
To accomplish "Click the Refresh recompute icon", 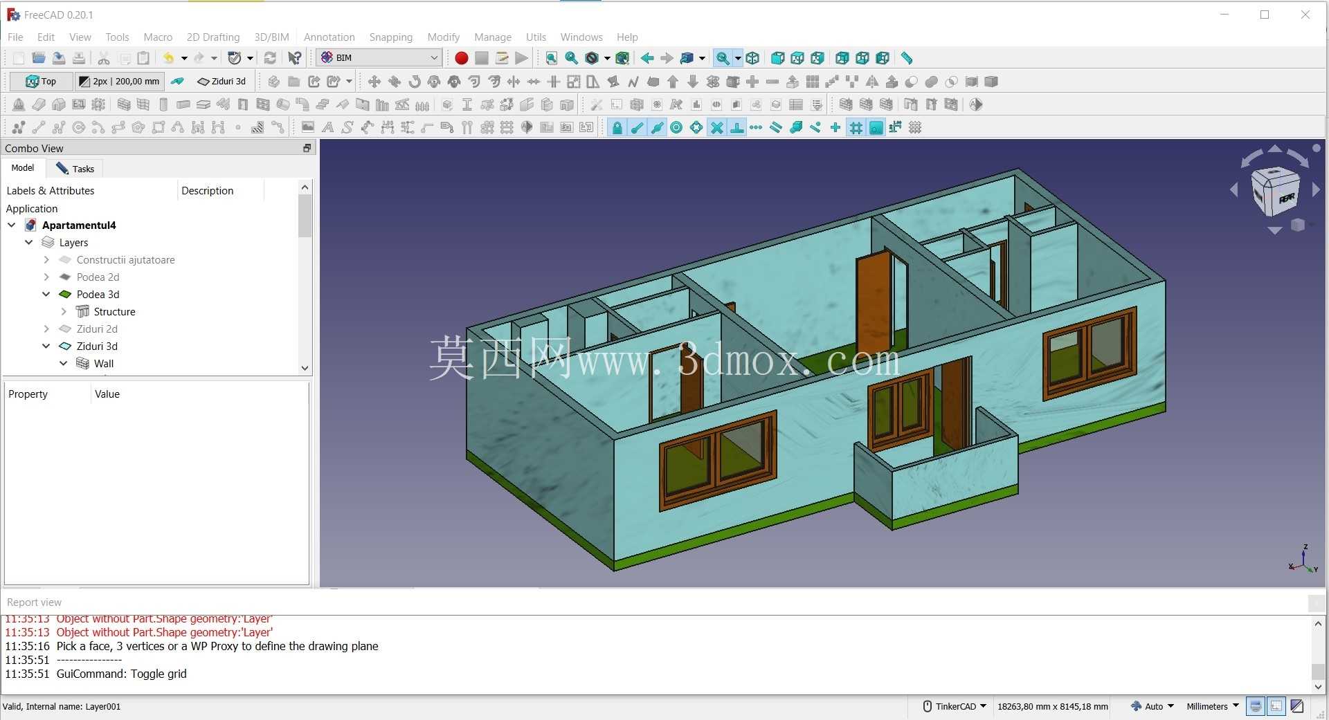I will tap(270, 58).
